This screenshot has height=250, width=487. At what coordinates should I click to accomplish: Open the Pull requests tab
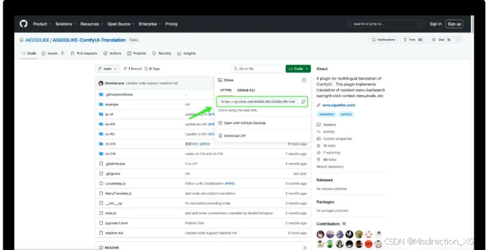pyautogui.click(x=84, y=53)
